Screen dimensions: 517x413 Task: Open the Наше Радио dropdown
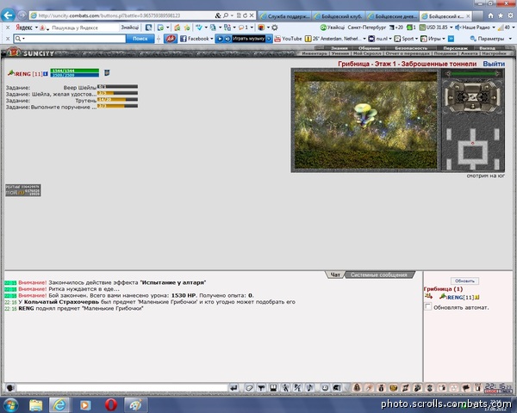click(x=494, y=28)
